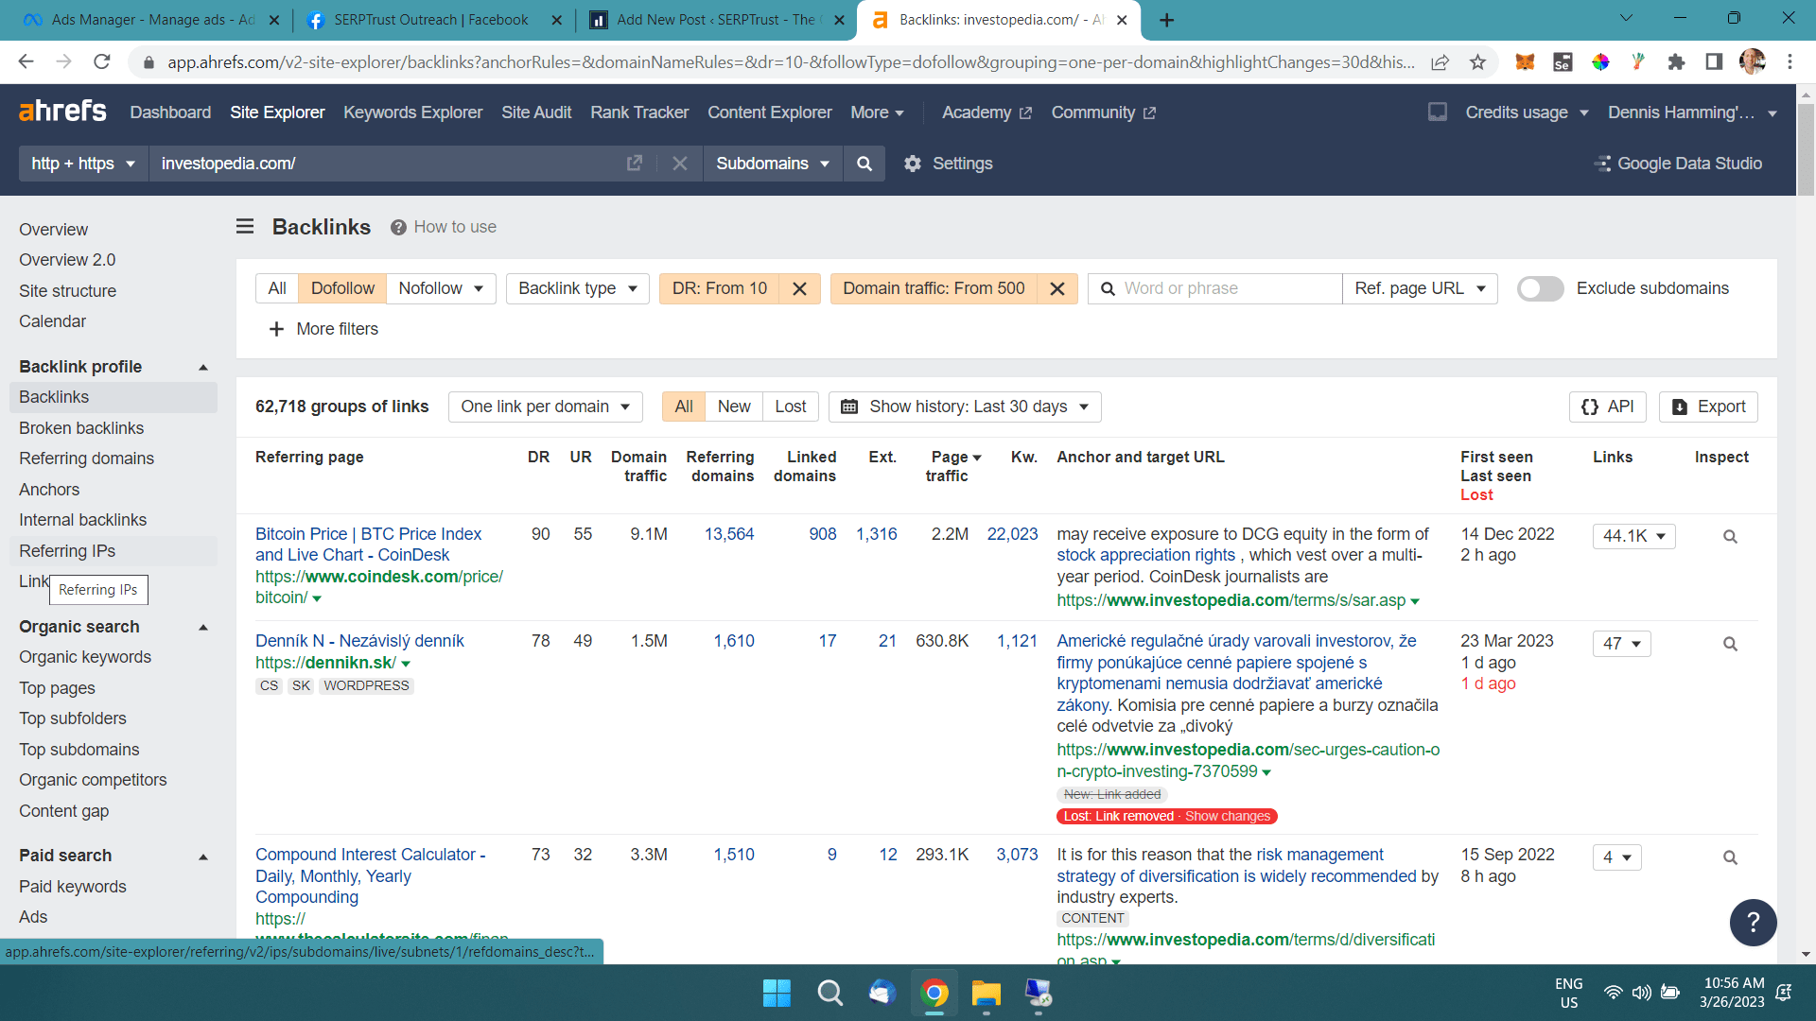
Task: Toggle Exclude subdomains switch
Action: (x=1541, y=289)
